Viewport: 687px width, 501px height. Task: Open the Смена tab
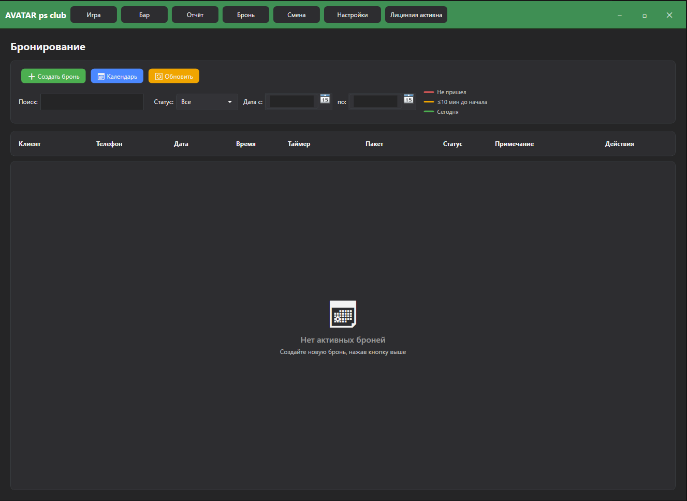click(297, 15)
